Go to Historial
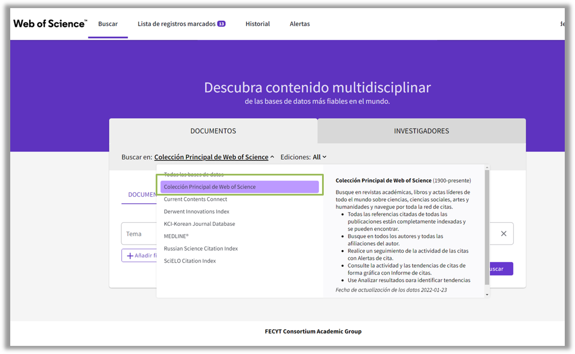575x354 pixels. tap(258, 24)
